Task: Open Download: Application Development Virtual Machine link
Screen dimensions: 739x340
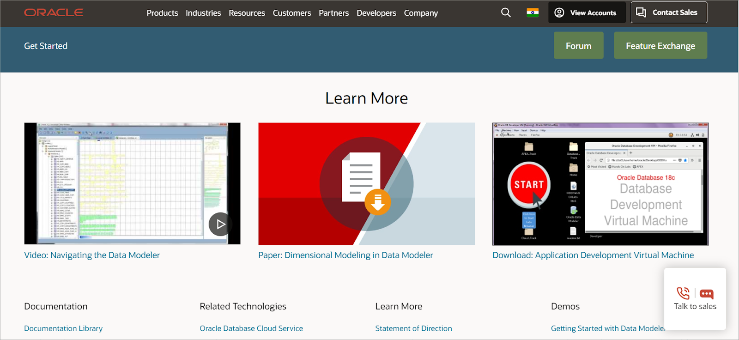Action: click(593, 255)
